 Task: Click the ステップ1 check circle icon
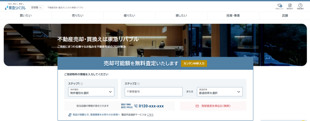click(82, 84)
